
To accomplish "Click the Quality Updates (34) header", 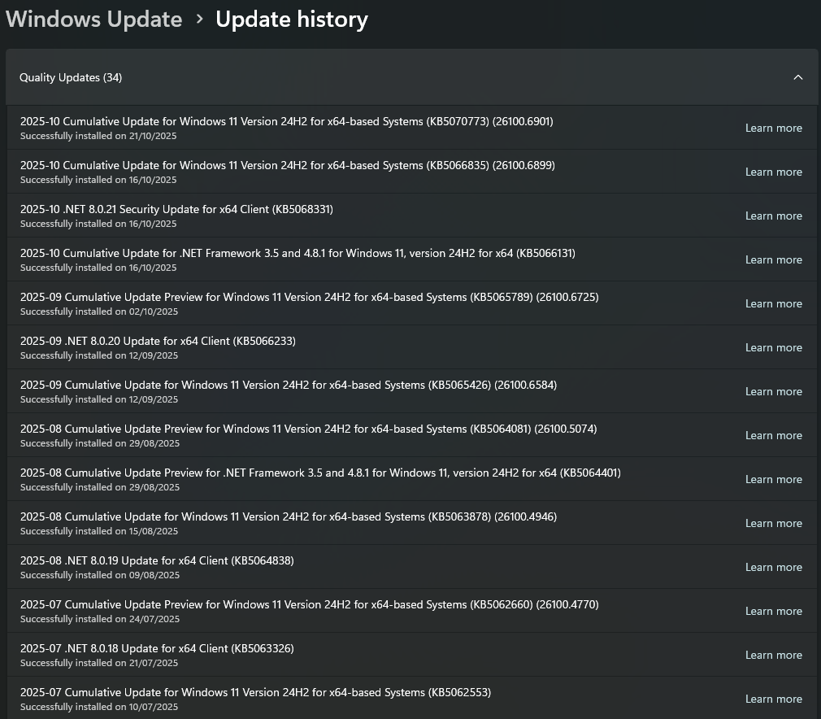I will [71, 77].
